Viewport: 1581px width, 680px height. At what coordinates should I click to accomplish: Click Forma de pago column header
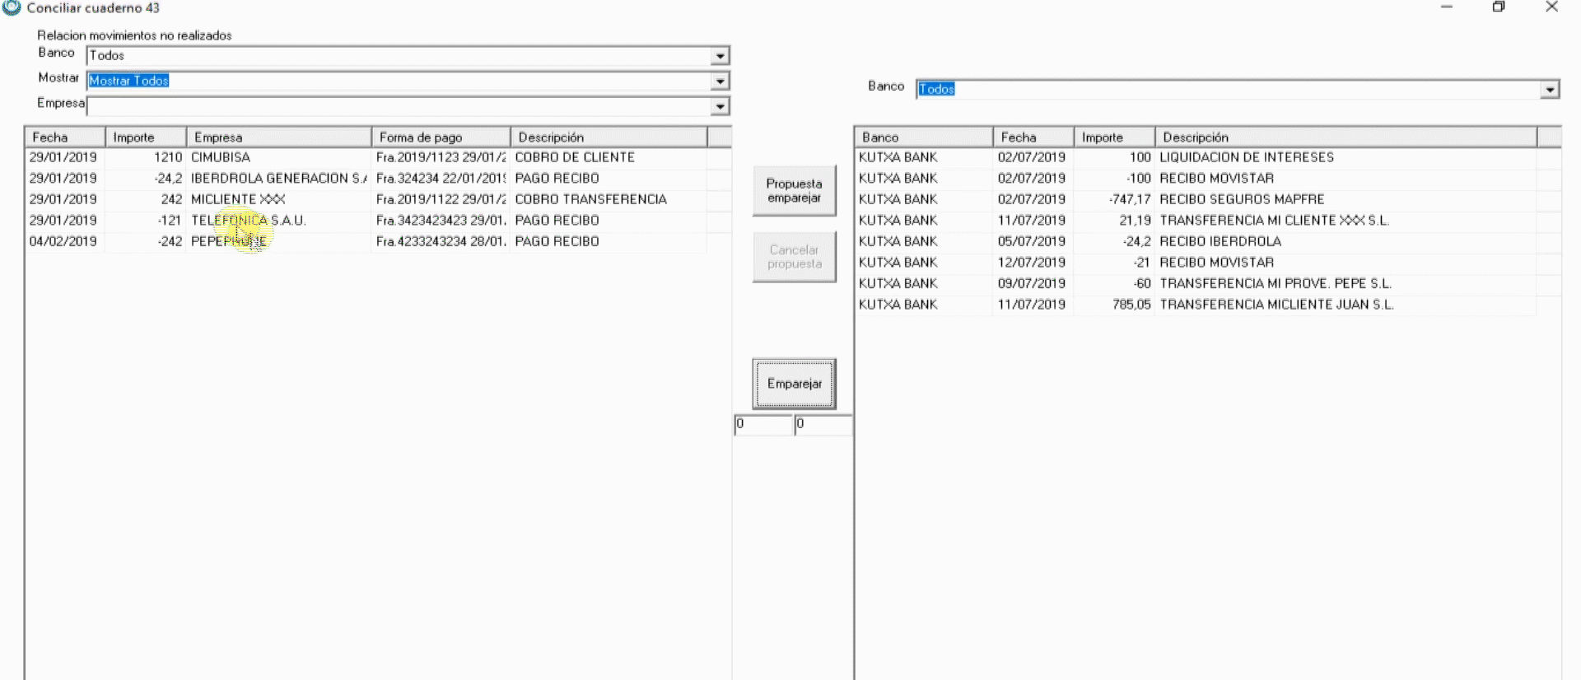pyautogui.click(x=441, y=137)
